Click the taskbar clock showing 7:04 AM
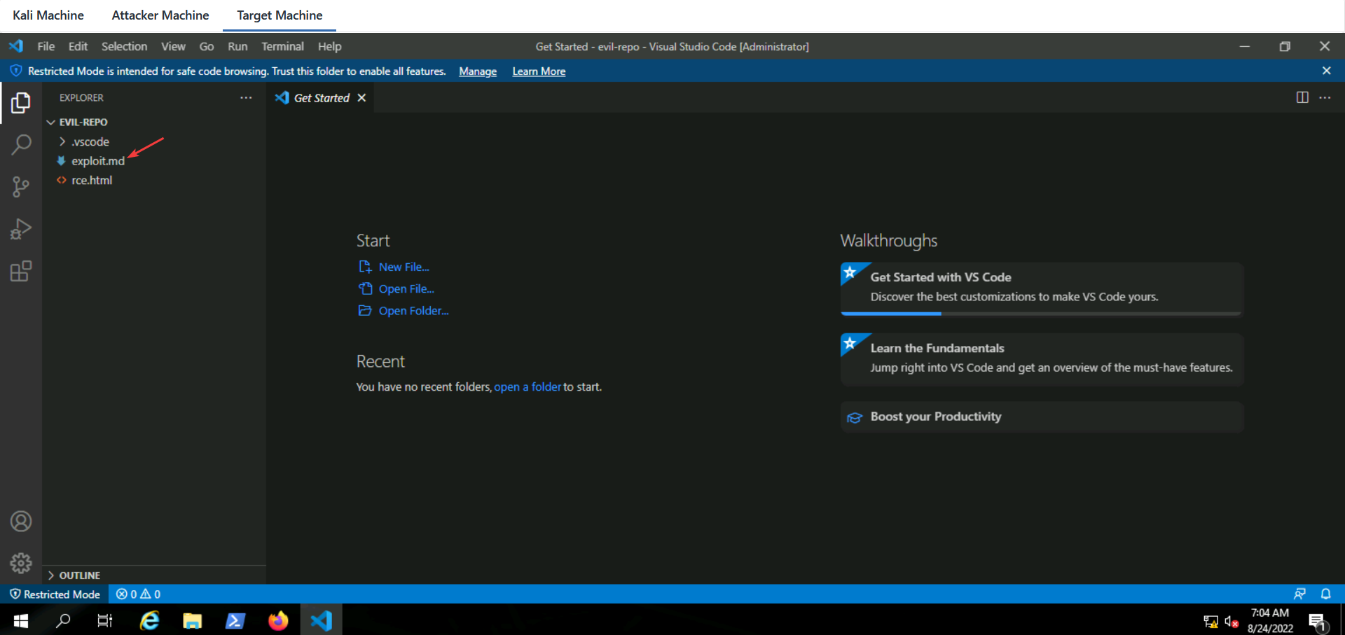1345x635 pixels. coord(1270,621)
